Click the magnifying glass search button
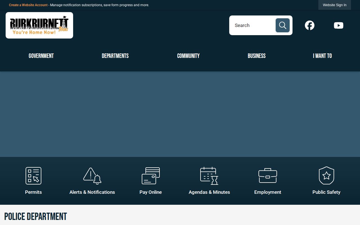Viewport: 360px width, 225px height. 283,25
